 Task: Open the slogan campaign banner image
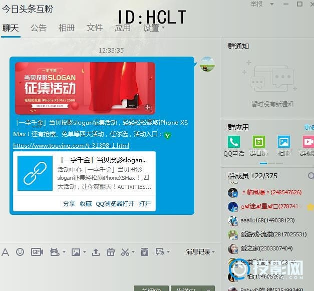coord(85,88)
